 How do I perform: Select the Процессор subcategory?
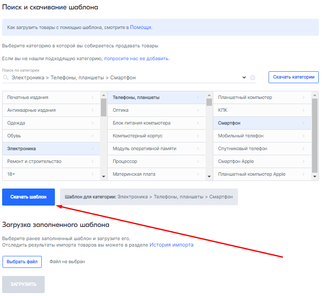tap(157, 161)
